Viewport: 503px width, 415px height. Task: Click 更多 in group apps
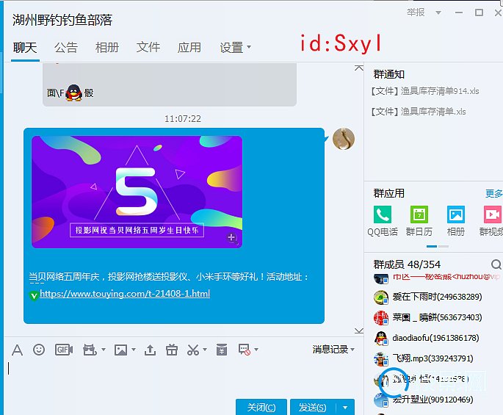[493, 193]
